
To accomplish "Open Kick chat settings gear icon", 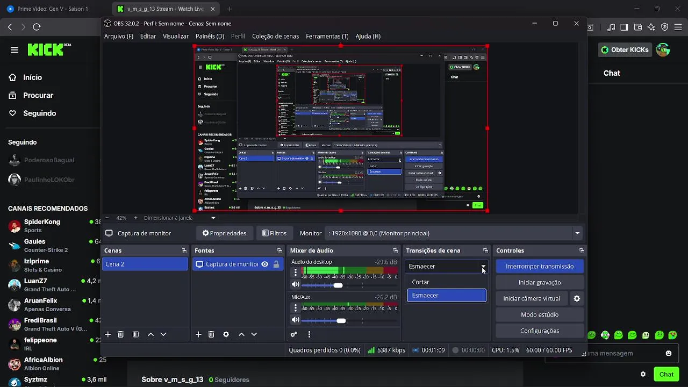I will 643,374.
